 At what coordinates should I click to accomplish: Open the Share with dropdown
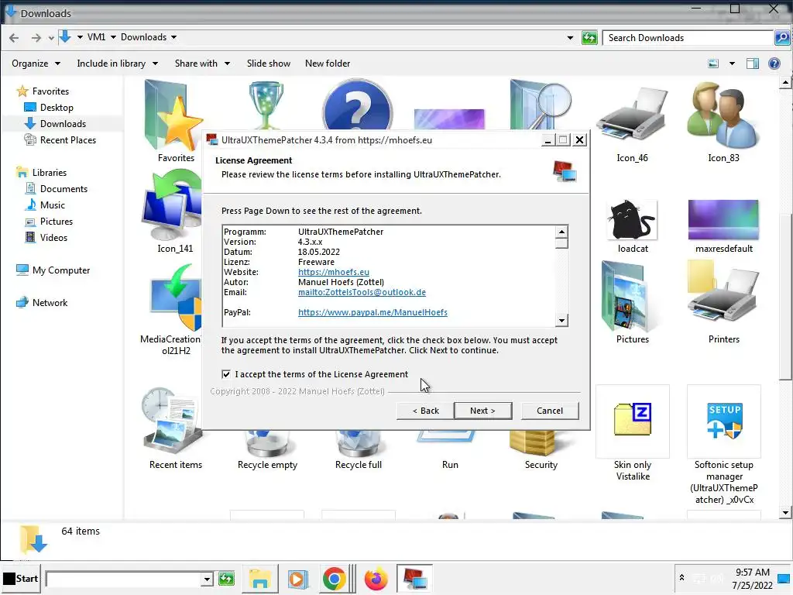[x=202, y=64]
